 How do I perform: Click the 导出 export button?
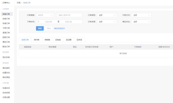[x=49, y=28]
